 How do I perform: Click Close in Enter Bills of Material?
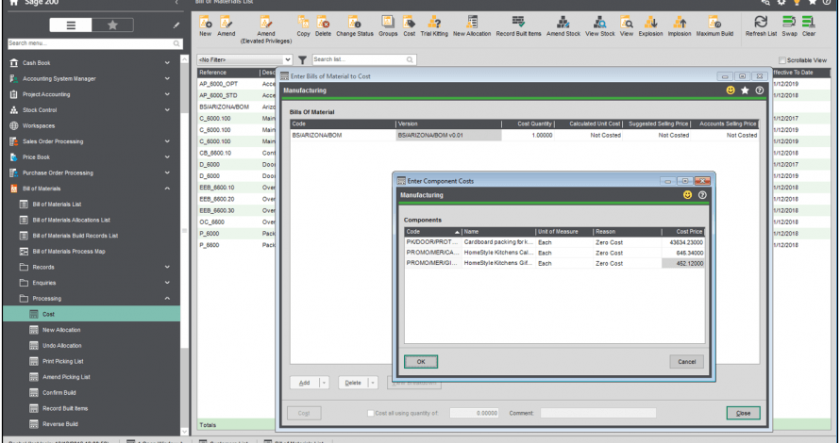[743, 413]
